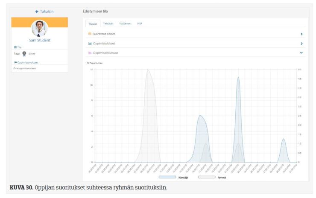Screen dimensions: 316x198
Task: Click the flag icon next to Oppimistavoitteet
Action: click(x=15, y=62)
